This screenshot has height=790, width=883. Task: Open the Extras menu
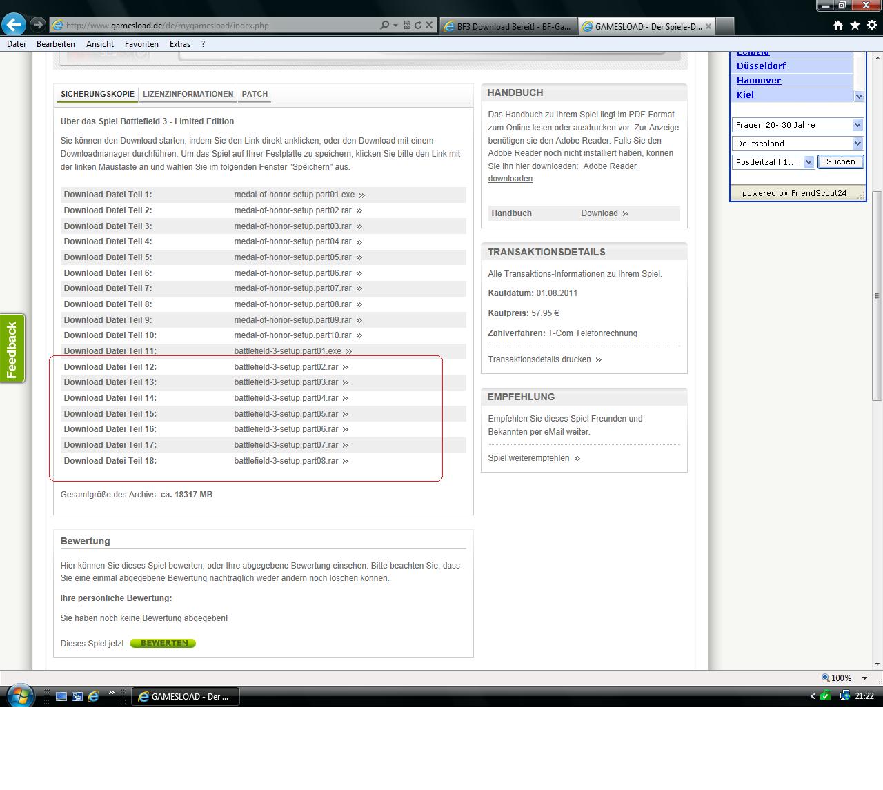[x=180, y=44]
